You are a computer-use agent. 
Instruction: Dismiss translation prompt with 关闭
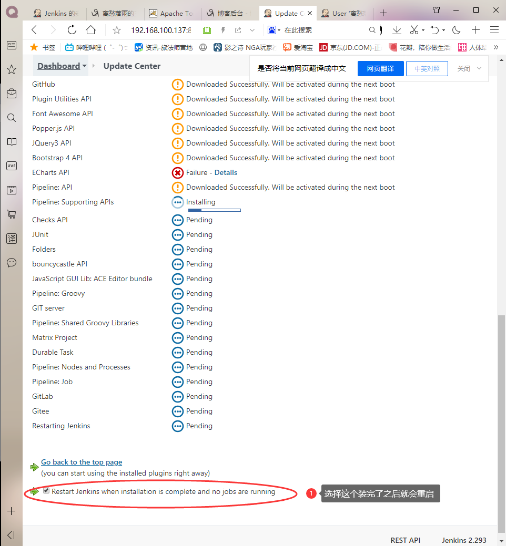463,69
